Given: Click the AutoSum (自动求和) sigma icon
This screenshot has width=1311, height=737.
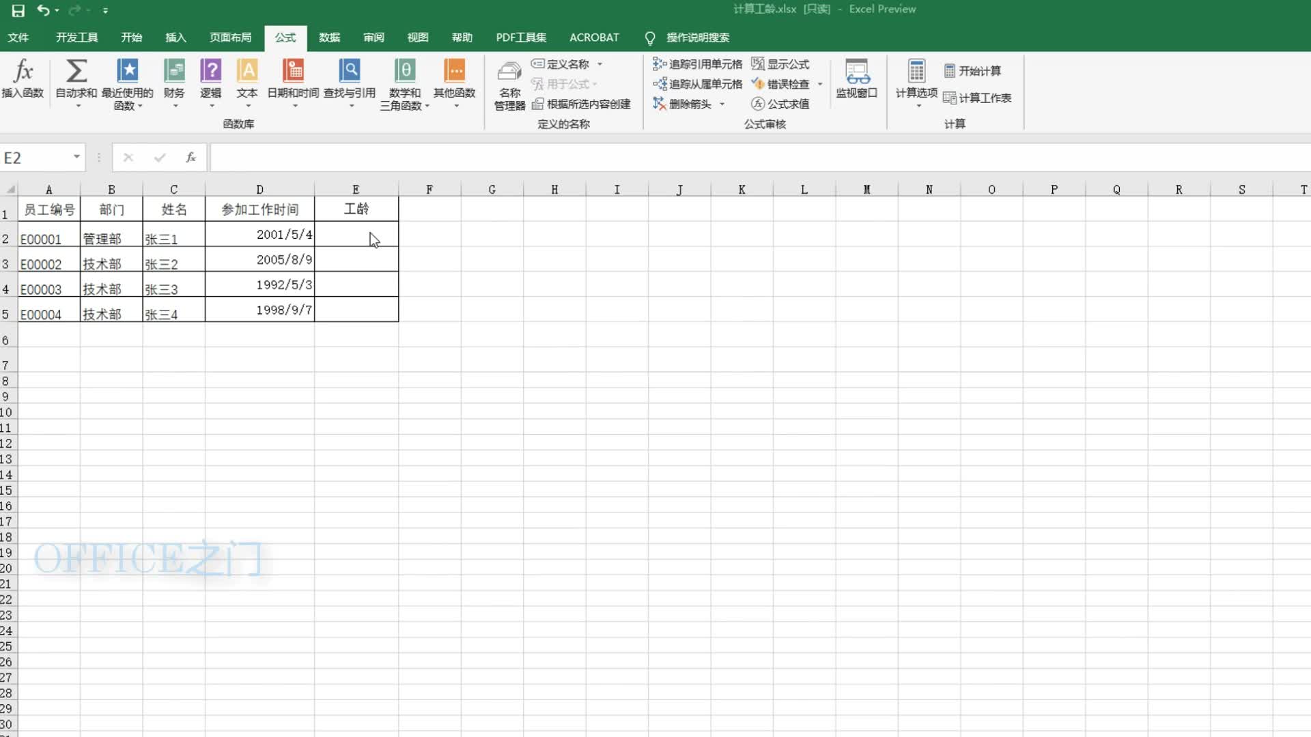Looking at the screenshot, I should coord(76,71).
